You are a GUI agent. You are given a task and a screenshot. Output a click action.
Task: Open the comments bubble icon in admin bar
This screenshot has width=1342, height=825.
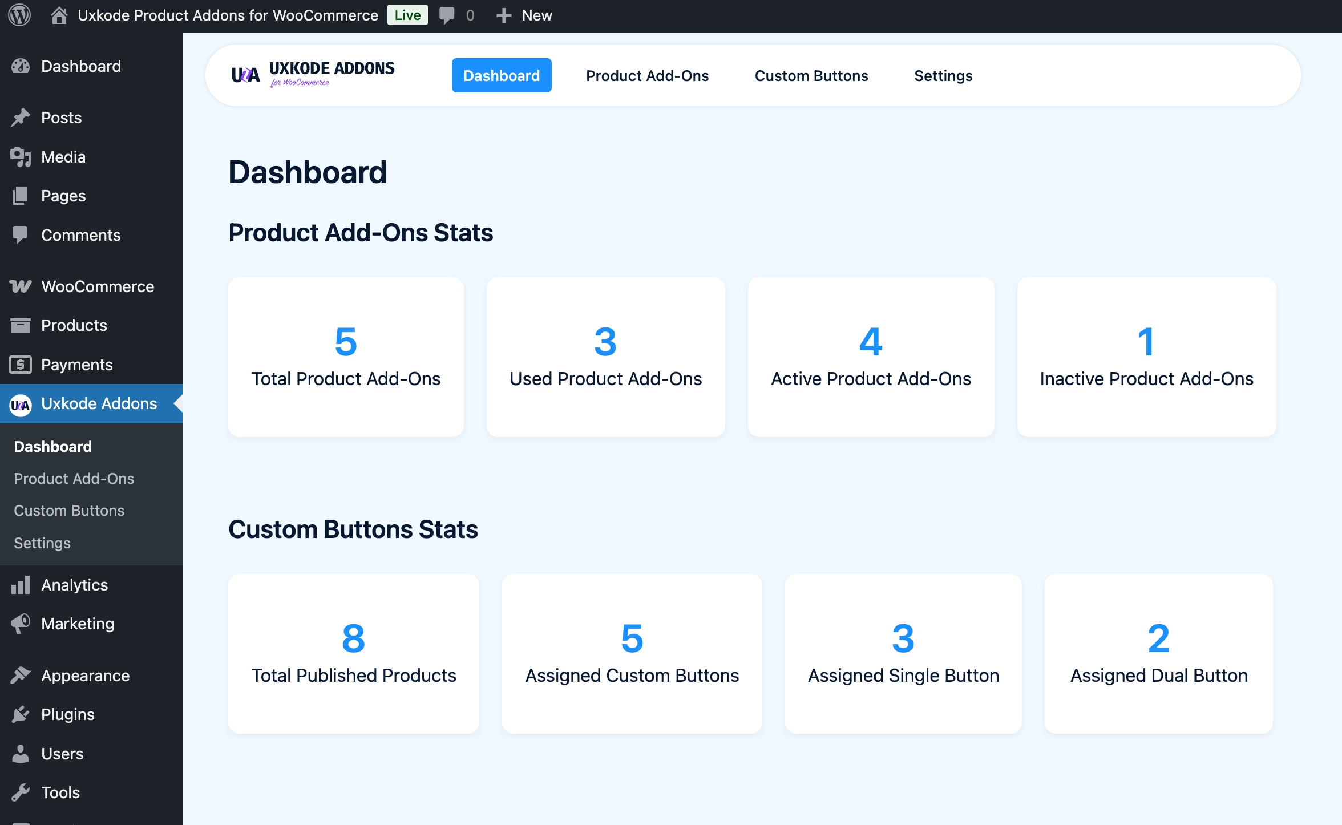click(x=447, y=15)
